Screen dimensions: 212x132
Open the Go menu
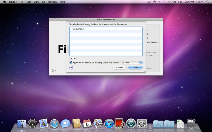point(43,2)
